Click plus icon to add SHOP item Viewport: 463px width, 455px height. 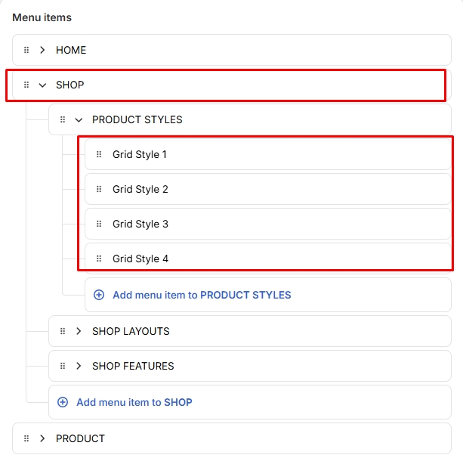tap(63, 402)
